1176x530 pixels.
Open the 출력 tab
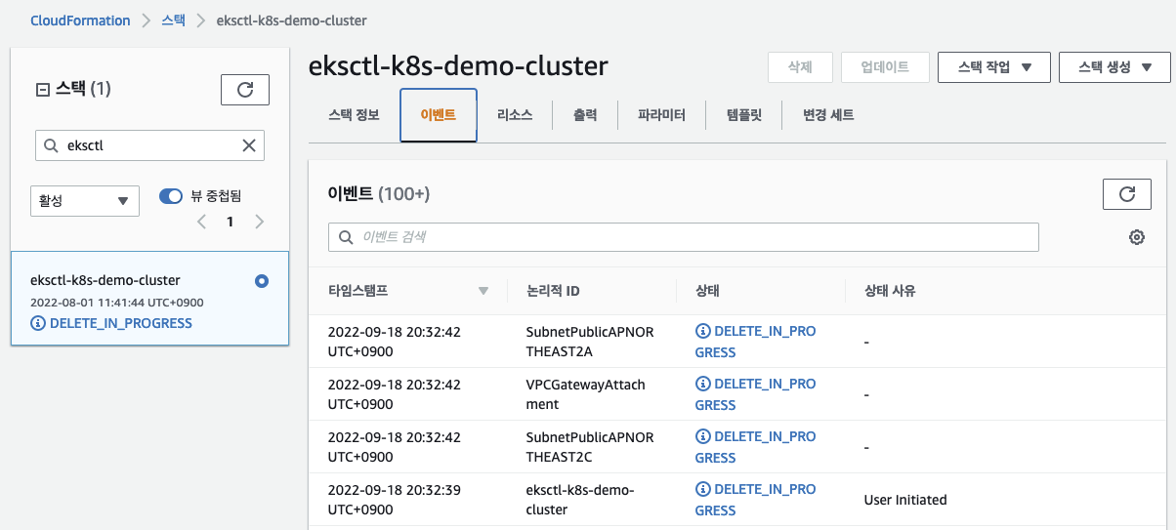(x=585, y=115)
